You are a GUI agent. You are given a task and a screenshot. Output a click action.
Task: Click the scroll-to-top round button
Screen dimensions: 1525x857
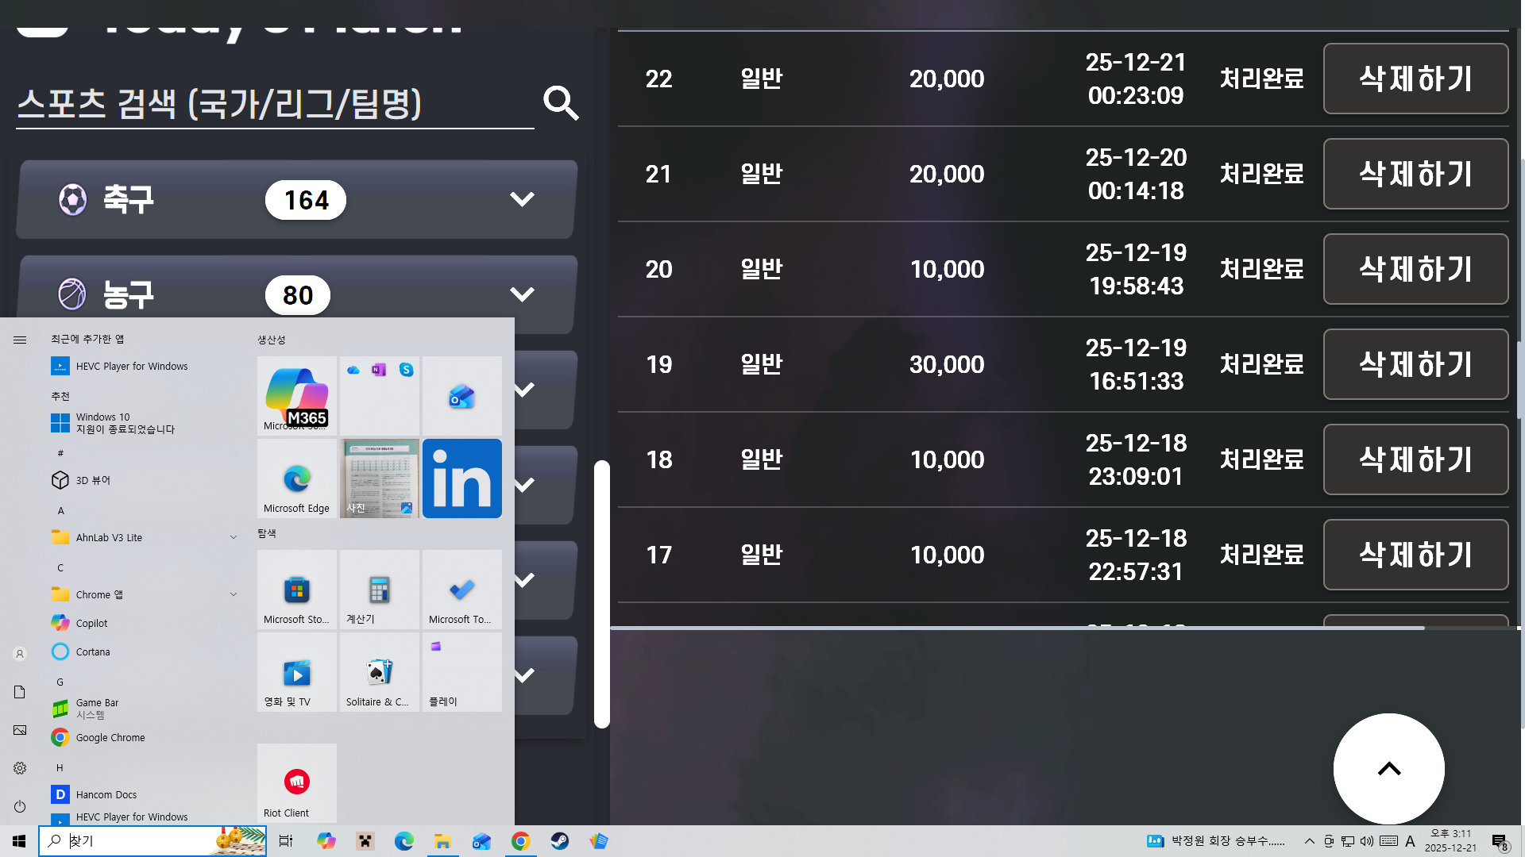[x=1388, y=768]
